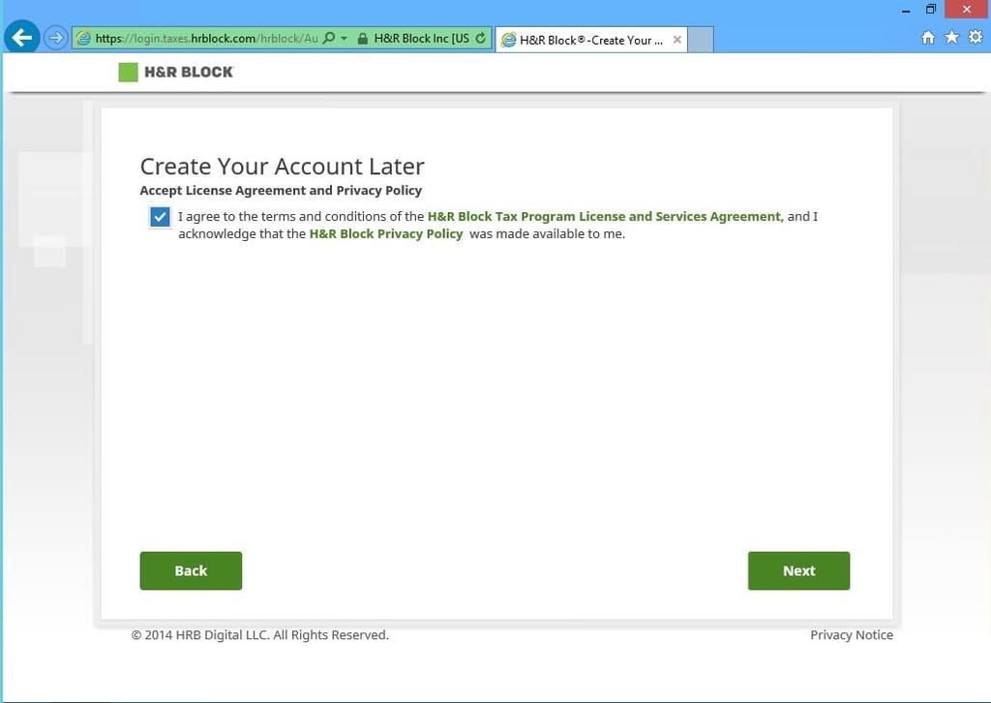Open the Tax Program License and Services Agreement link
The image size is (991, 703).
pos(606,216)
